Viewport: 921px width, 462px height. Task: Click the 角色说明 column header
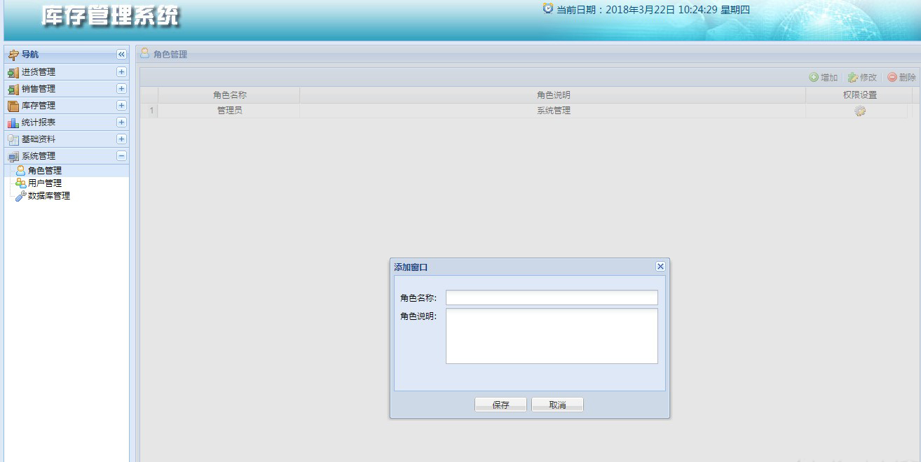click(x=553, y=95)
